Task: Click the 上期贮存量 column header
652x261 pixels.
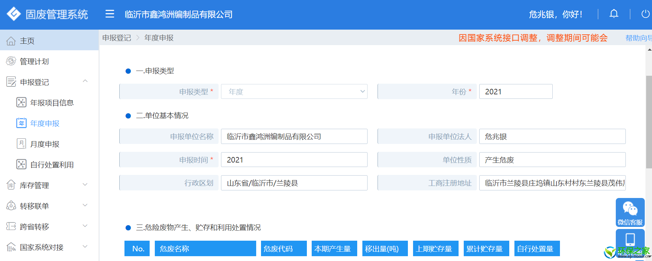Action: coord(436,249)
